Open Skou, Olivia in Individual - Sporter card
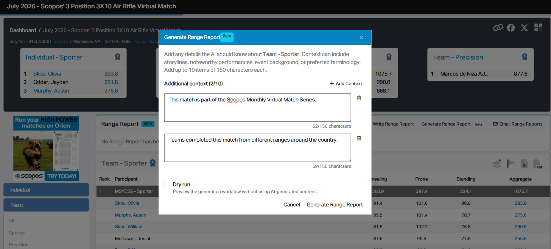 coord(47,74)
